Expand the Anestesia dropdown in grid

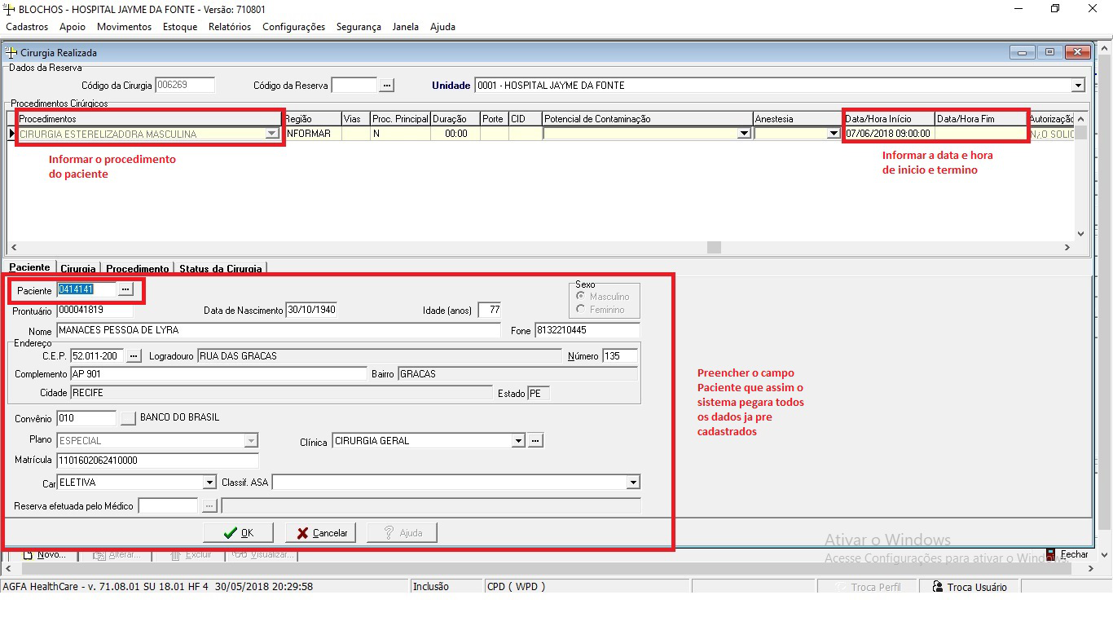tap(834, 134)
